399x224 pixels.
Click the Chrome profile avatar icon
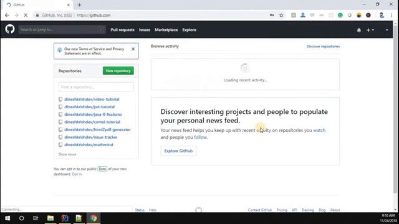coord(382,15)
